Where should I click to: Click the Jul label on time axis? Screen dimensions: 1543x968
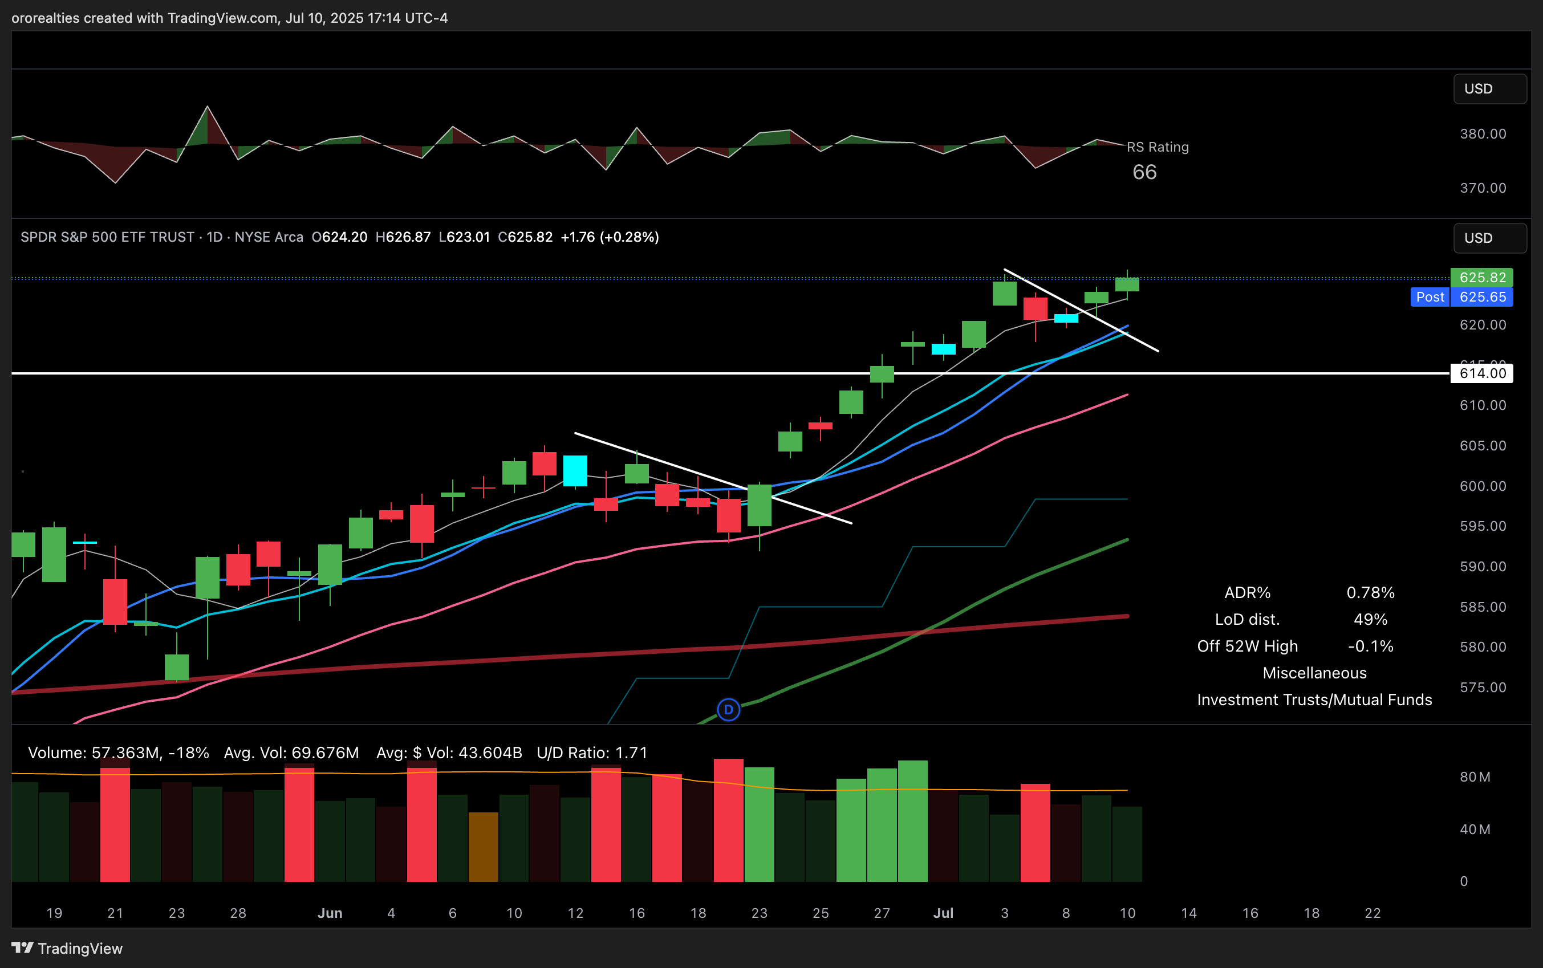[x=943, y=913]
